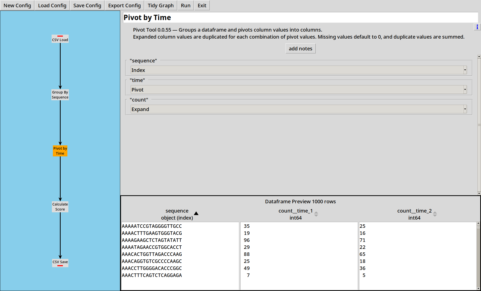Image resolution: width=481 pixels, height=291 pixels.
Task: Click Exit button
Action: [x=202, y=6]
